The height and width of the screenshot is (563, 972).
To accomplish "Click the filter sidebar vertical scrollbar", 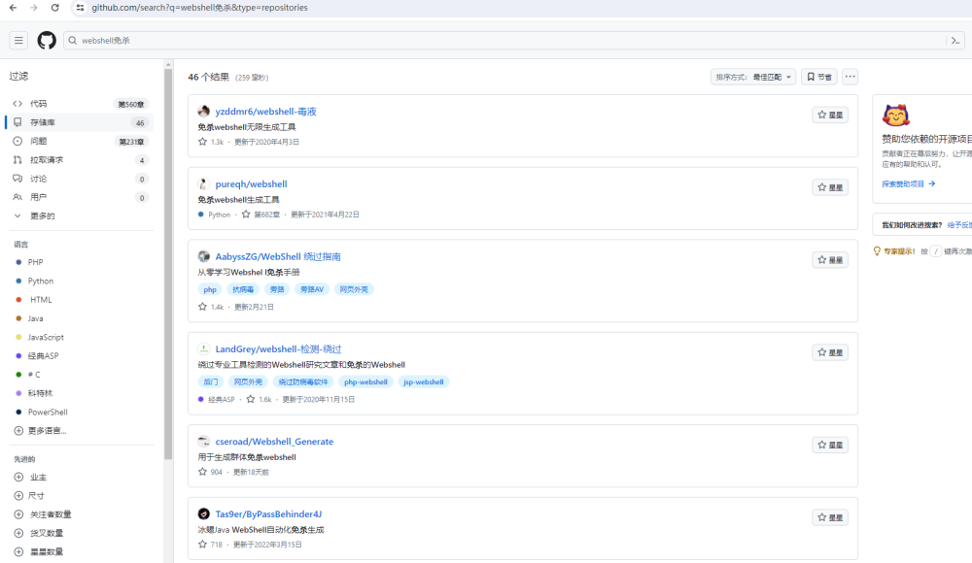I will 168,263.
